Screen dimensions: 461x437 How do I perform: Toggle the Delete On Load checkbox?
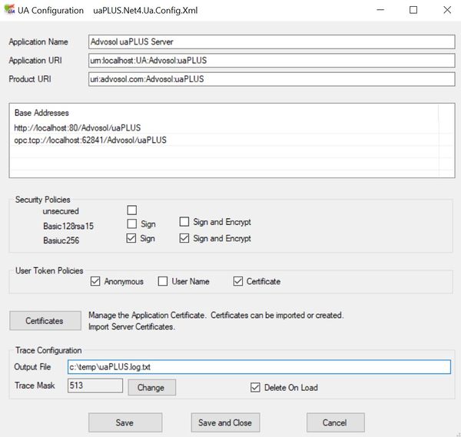point(256,387)
